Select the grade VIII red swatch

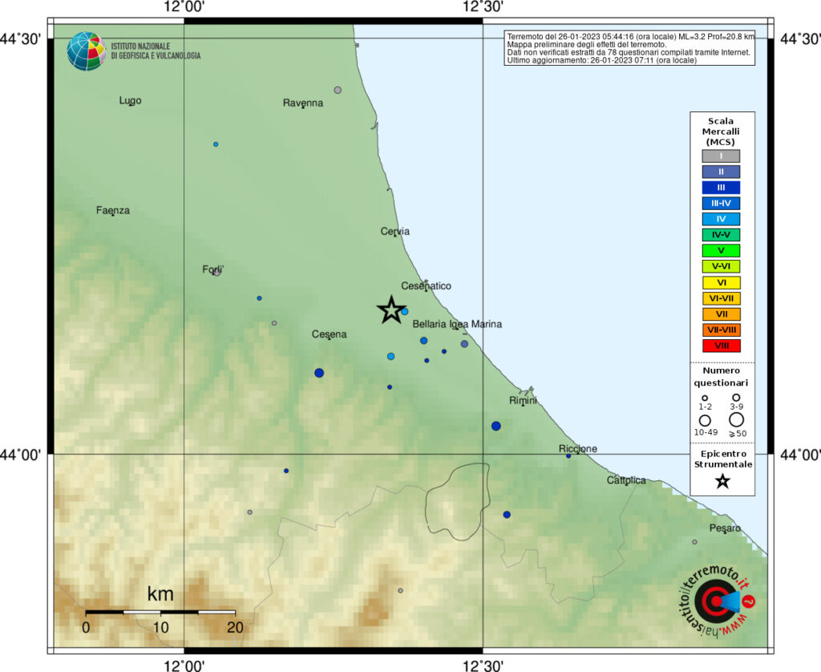point(721,346)
